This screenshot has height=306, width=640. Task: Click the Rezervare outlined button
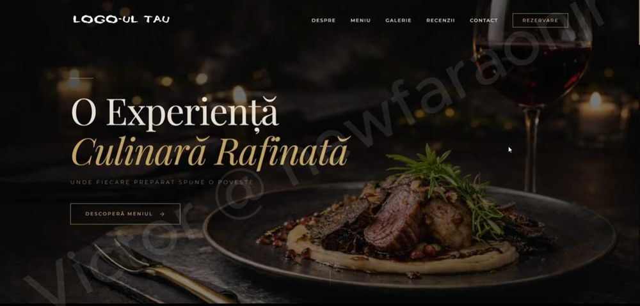(540, 20)
